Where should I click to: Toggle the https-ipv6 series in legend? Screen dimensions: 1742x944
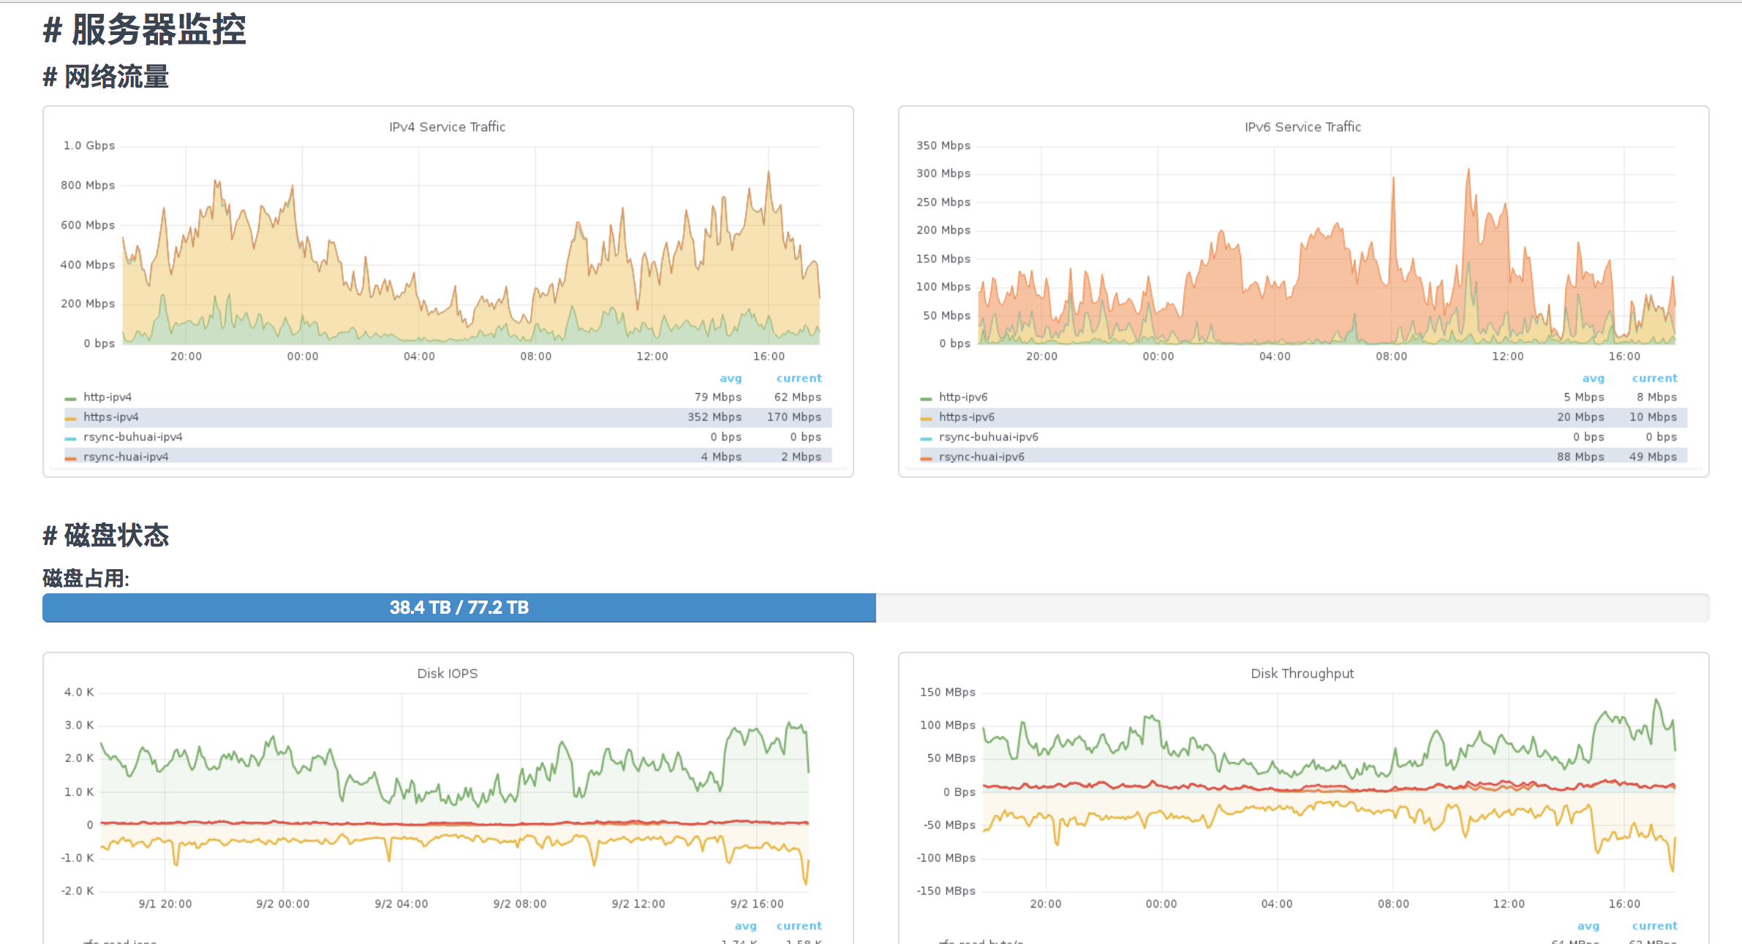pos(967,416)
